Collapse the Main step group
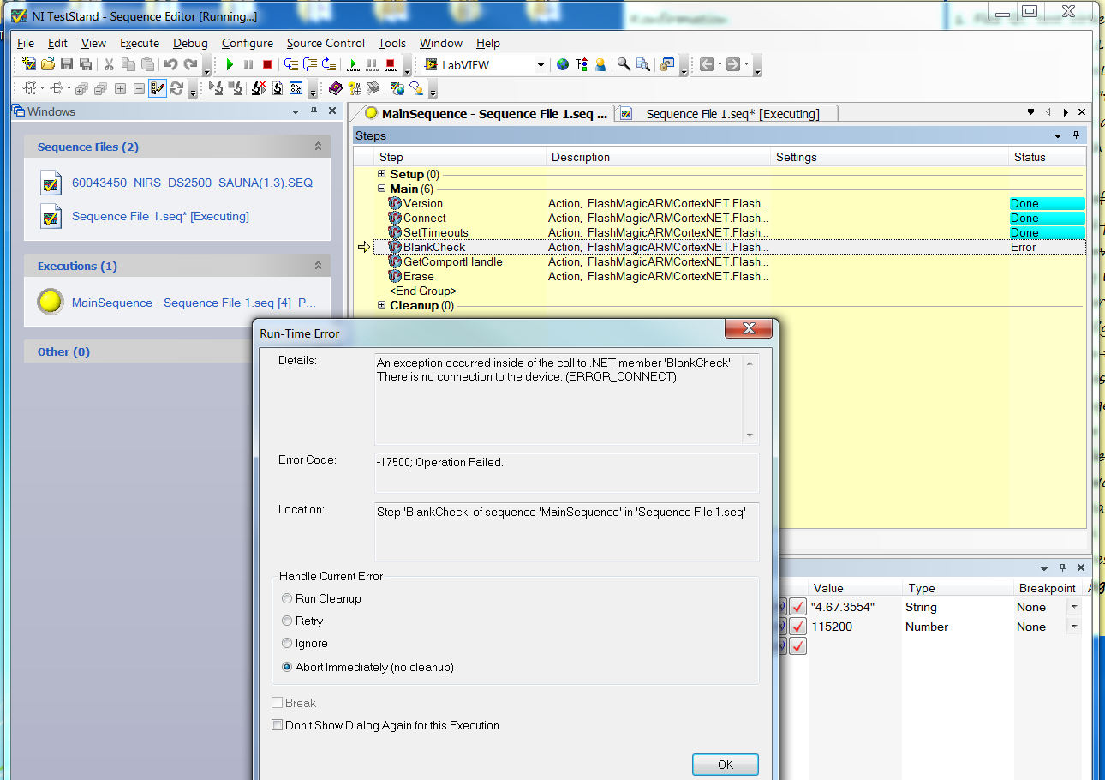This screenshot has height=780, width=1105. [x=382, y=189]
